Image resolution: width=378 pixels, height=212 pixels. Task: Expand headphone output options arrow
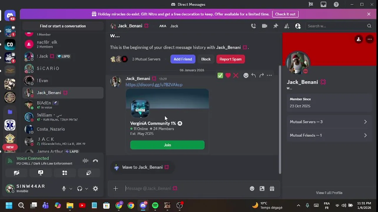87,189
